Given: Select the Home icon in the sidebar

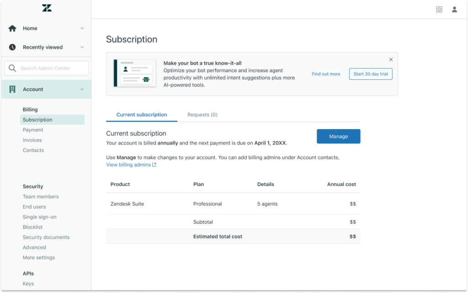Looking at the screenshot, I should pyautogui.click(x=12, y=28).
